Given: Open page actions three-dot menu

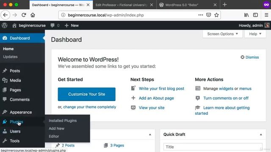Looking at the screenshot, I should tap(200, 15).
